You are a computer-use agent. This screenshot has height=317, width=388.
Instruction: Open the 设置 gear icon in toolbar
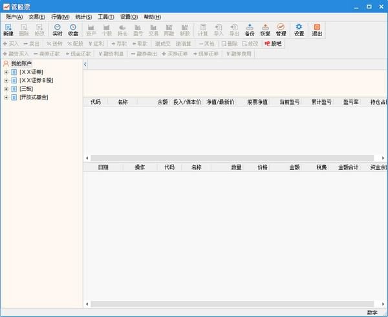pyautogui.click(x=299, y=30)
